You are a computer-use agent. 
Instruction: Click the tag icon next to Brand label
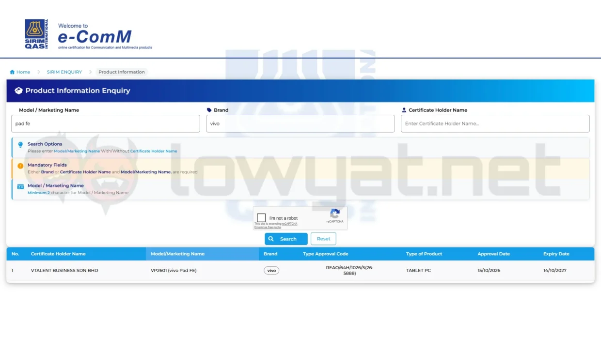click(x=209, y=110)
